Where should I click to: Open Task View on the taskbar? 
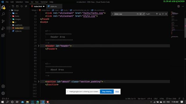17,102
